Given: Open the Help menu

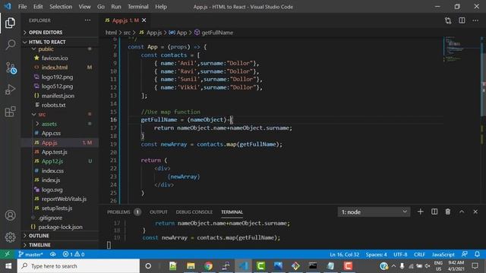Looking at the screenshot, I should 161,7.
